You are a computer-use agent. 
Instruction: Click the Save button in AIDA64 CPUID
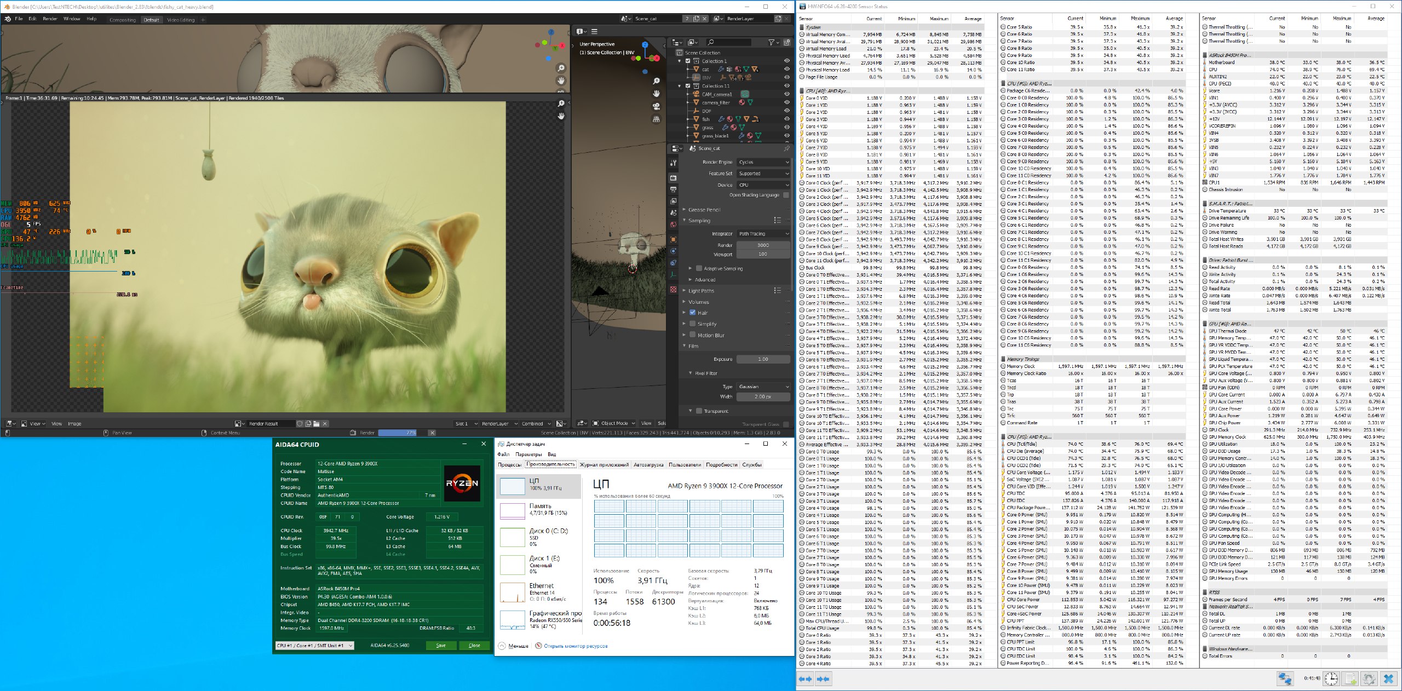coord(441,646)
